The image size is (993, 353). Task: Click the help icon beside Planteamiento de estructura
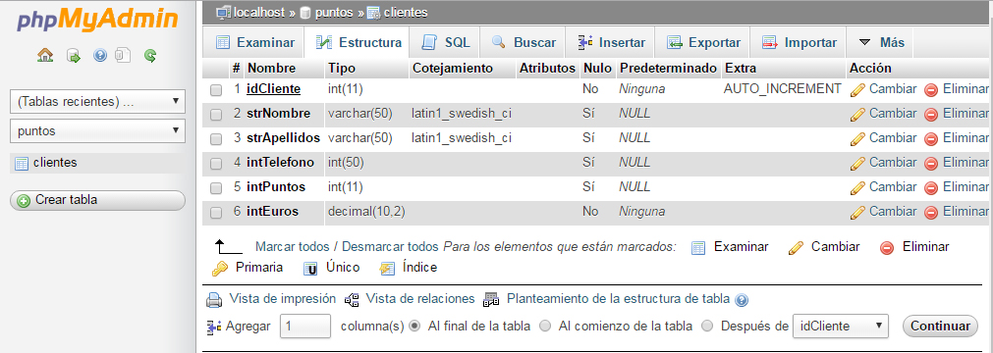pos(743,299)
